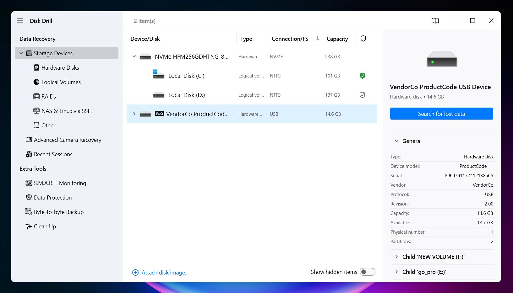Click green shield icon for Local Disk (C:)
513x293 pixels.
pos(362,76)
